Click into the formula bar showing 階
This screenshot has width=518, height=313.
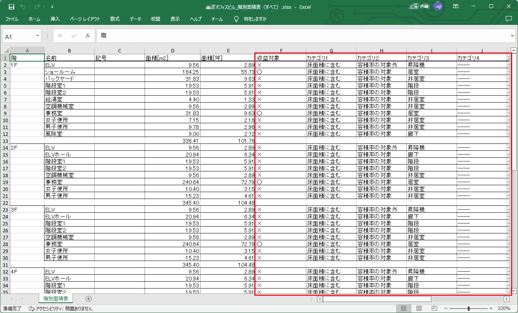click(303, 36)
